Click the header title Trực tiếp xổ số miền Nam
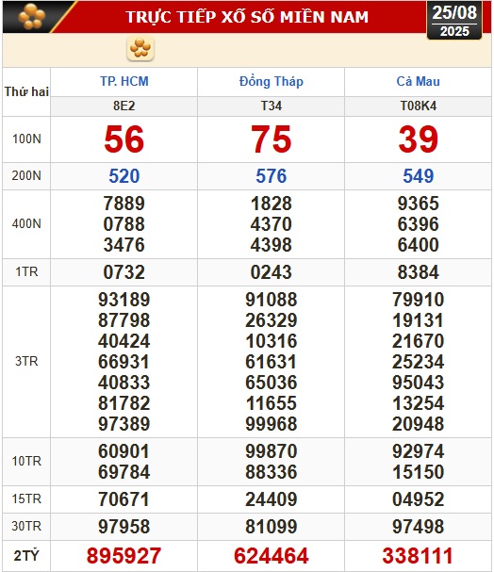494x572 pixels. click(247, 17)
